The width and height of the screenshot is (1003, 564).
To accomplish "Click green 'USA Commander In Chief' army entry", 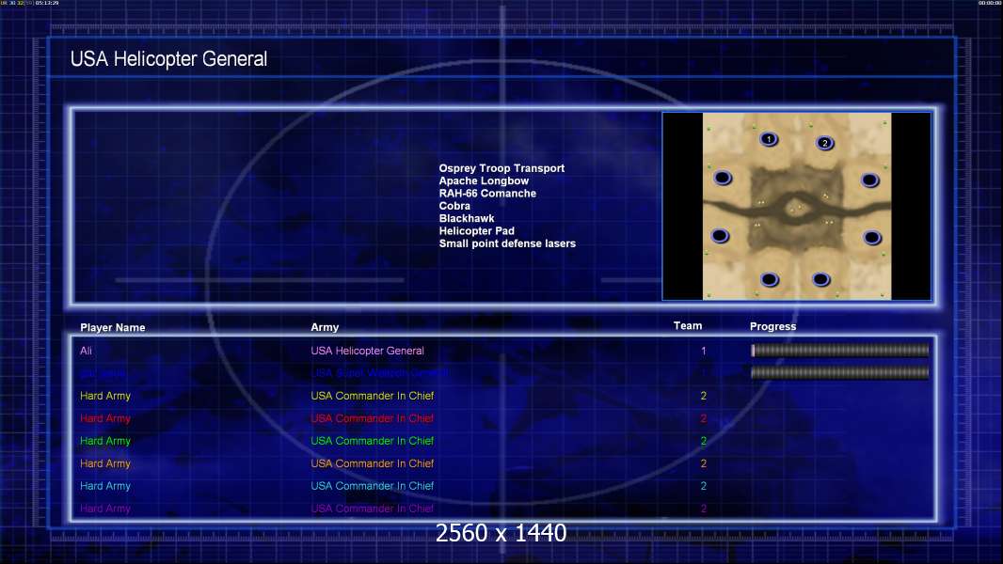I will tap(373, 441).
